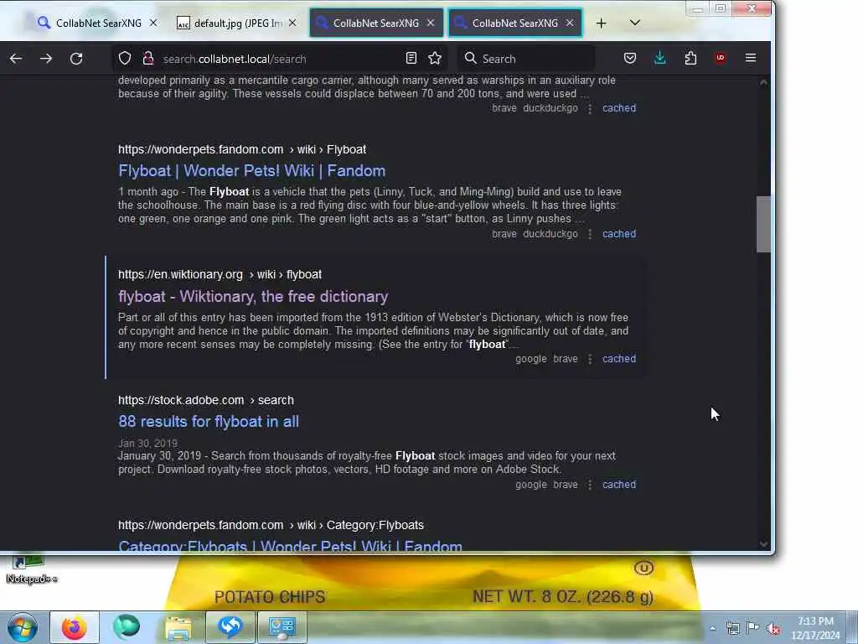This screenshot has height=644, width=858.
Task: Show hidden system tray icons arrow
Action: click(x=712, y=628)
